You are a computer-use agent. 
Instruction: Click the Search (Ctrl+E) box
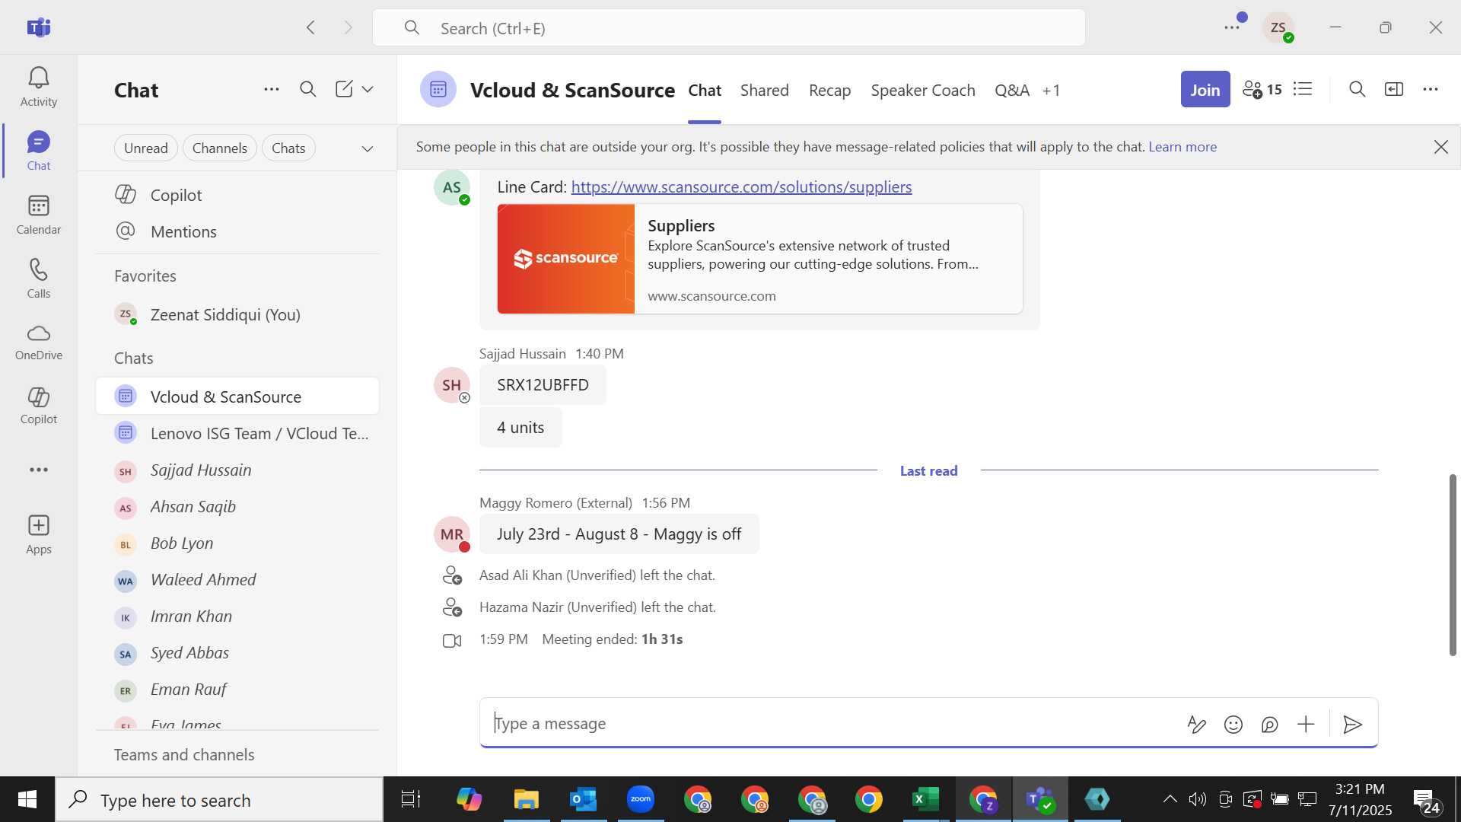point(728,28)
